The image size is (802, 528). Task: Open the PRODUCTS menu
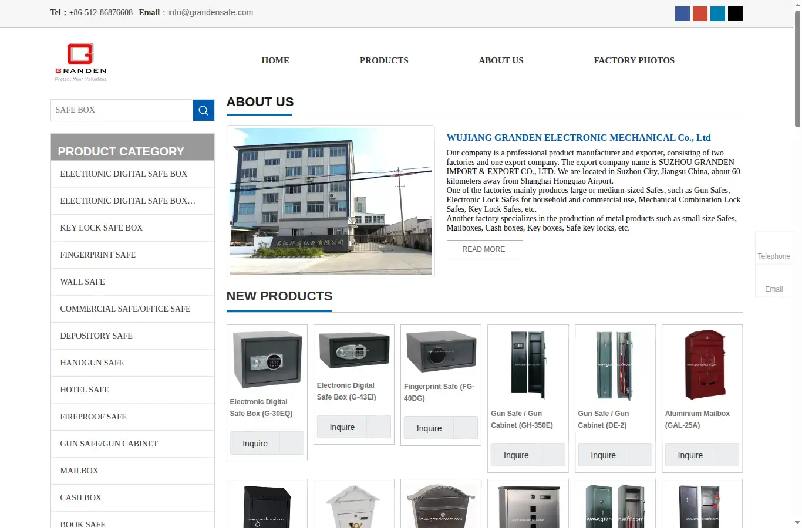[x=384, y=60]
